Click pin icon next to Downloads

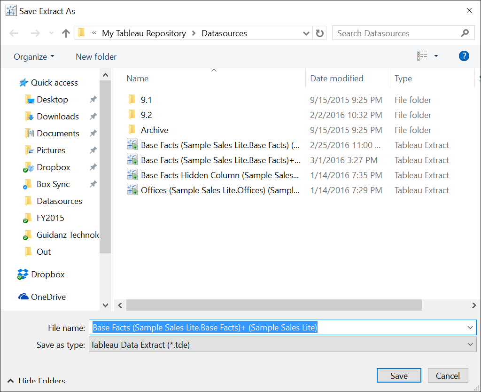pos(93,116)
